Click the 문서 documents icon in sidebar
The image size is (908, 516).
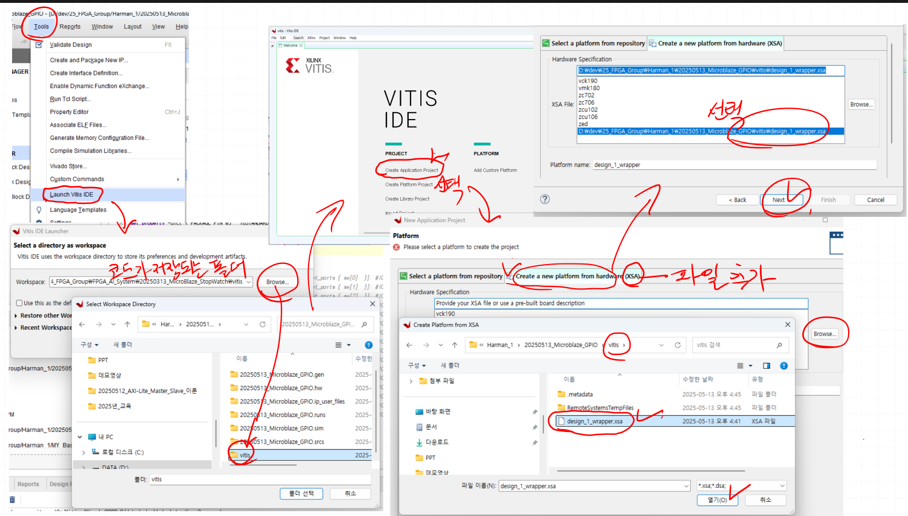point(419,427)
